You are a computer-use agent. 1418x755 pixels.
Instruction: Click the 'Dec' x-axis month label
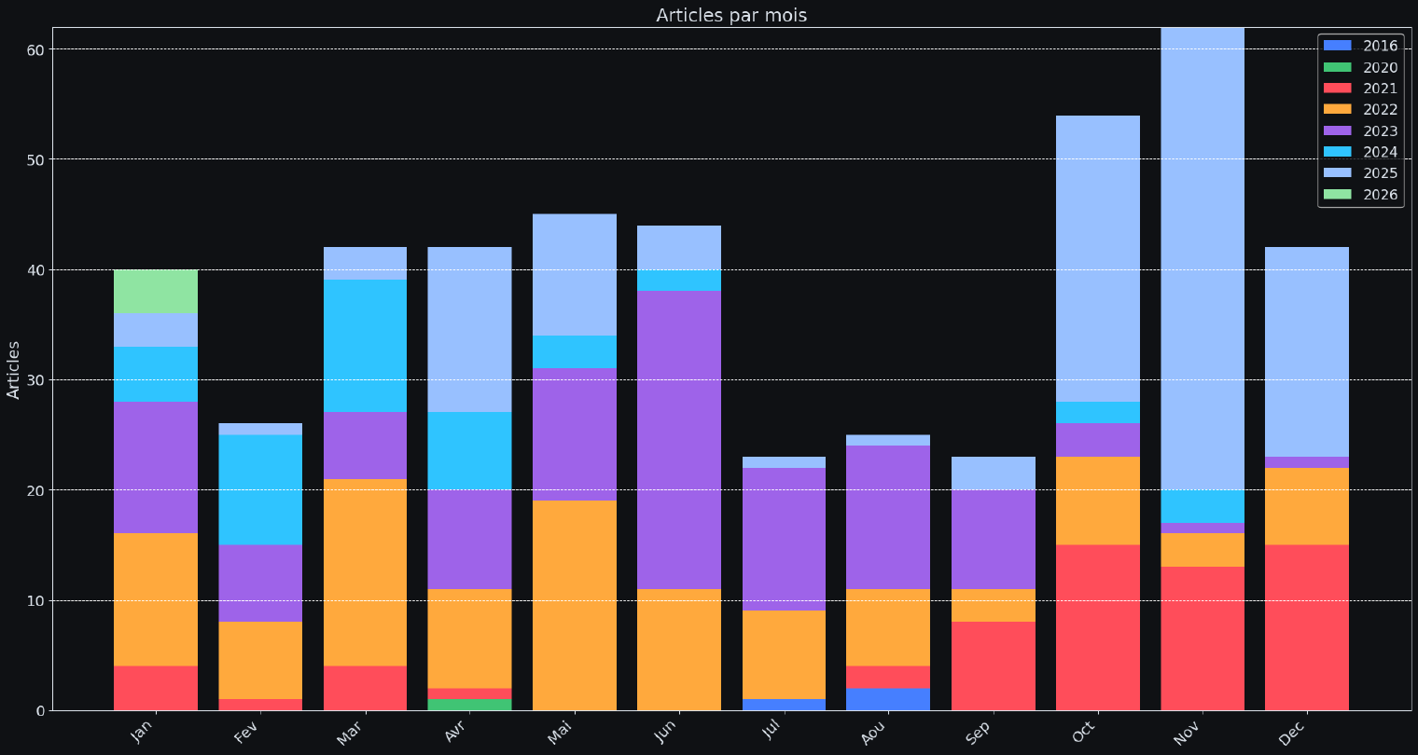[x=1296, y=734]
